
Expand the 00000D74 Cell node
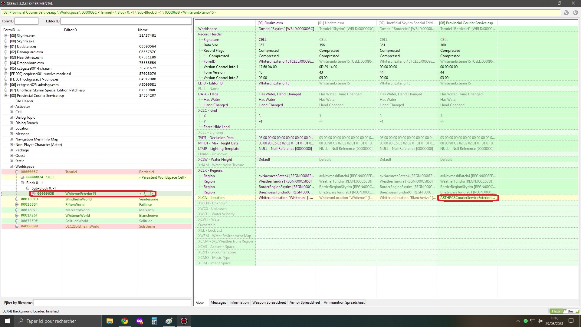(22, 177)
